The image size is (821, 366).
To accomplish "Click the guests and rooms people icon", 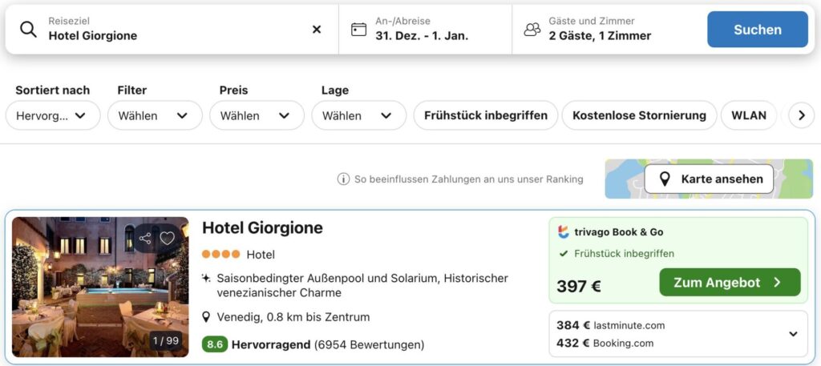I will point(532,30).
